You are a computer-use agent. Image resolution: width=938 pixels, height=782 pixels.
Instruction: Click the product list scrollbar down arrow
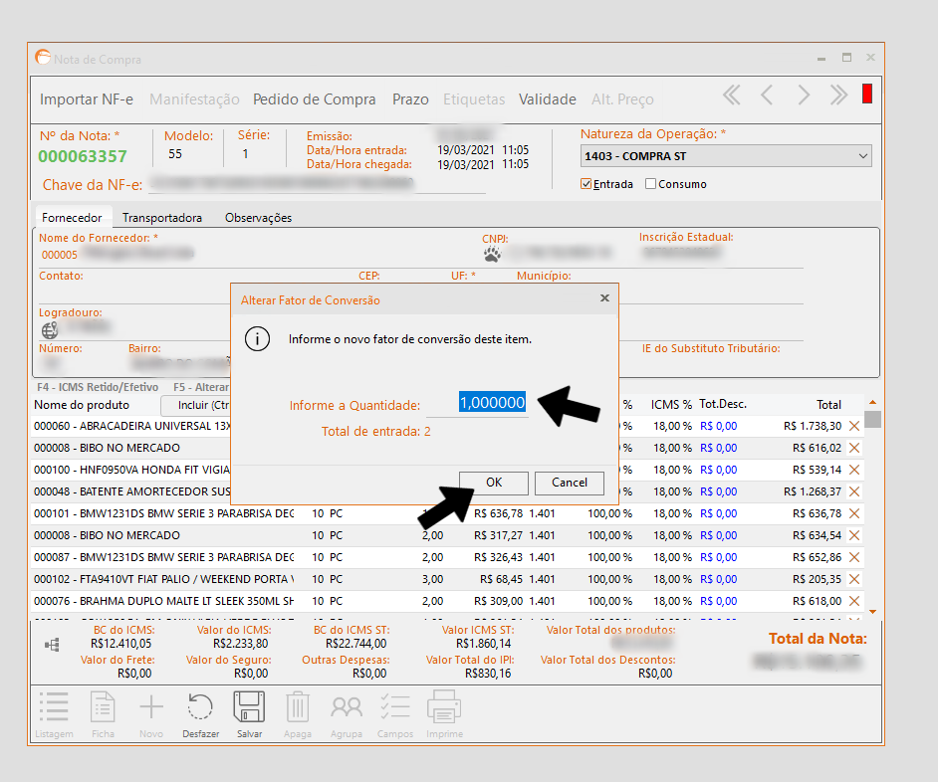(873, 612)
